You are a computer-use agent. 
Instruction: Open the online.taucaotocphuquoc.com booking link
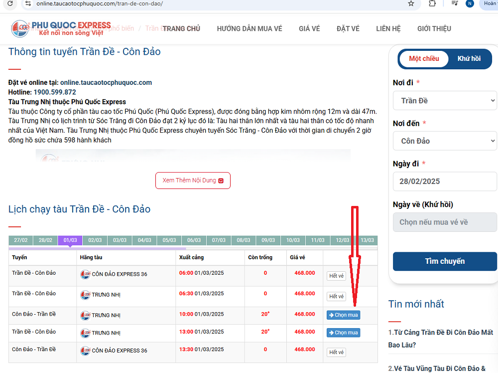click(x=106, y=82)
